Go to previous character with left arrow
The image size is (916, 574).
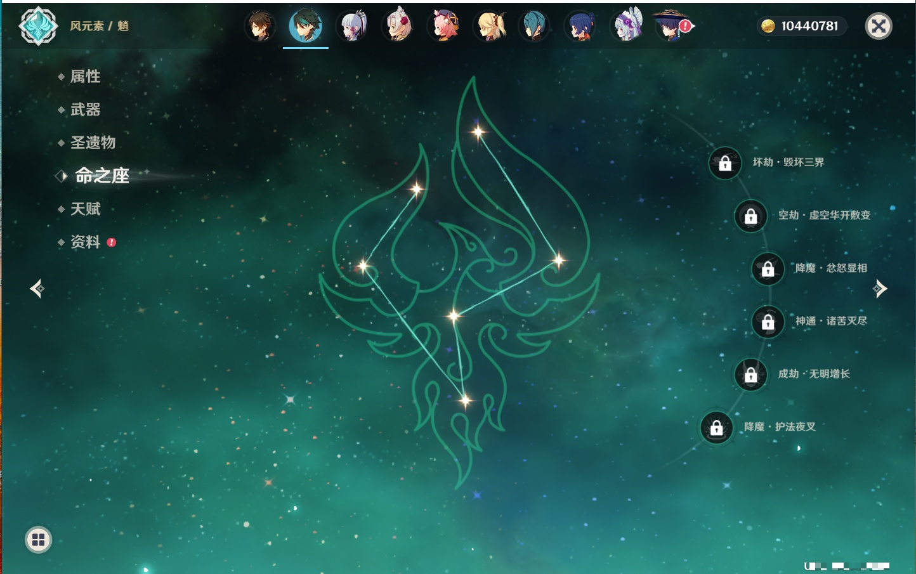(x=37, y=289)
